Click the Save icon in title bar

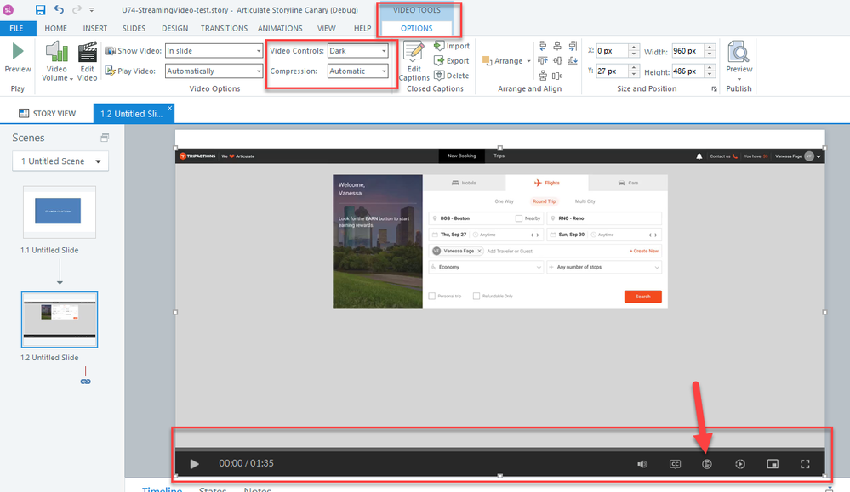pos(40,10)
